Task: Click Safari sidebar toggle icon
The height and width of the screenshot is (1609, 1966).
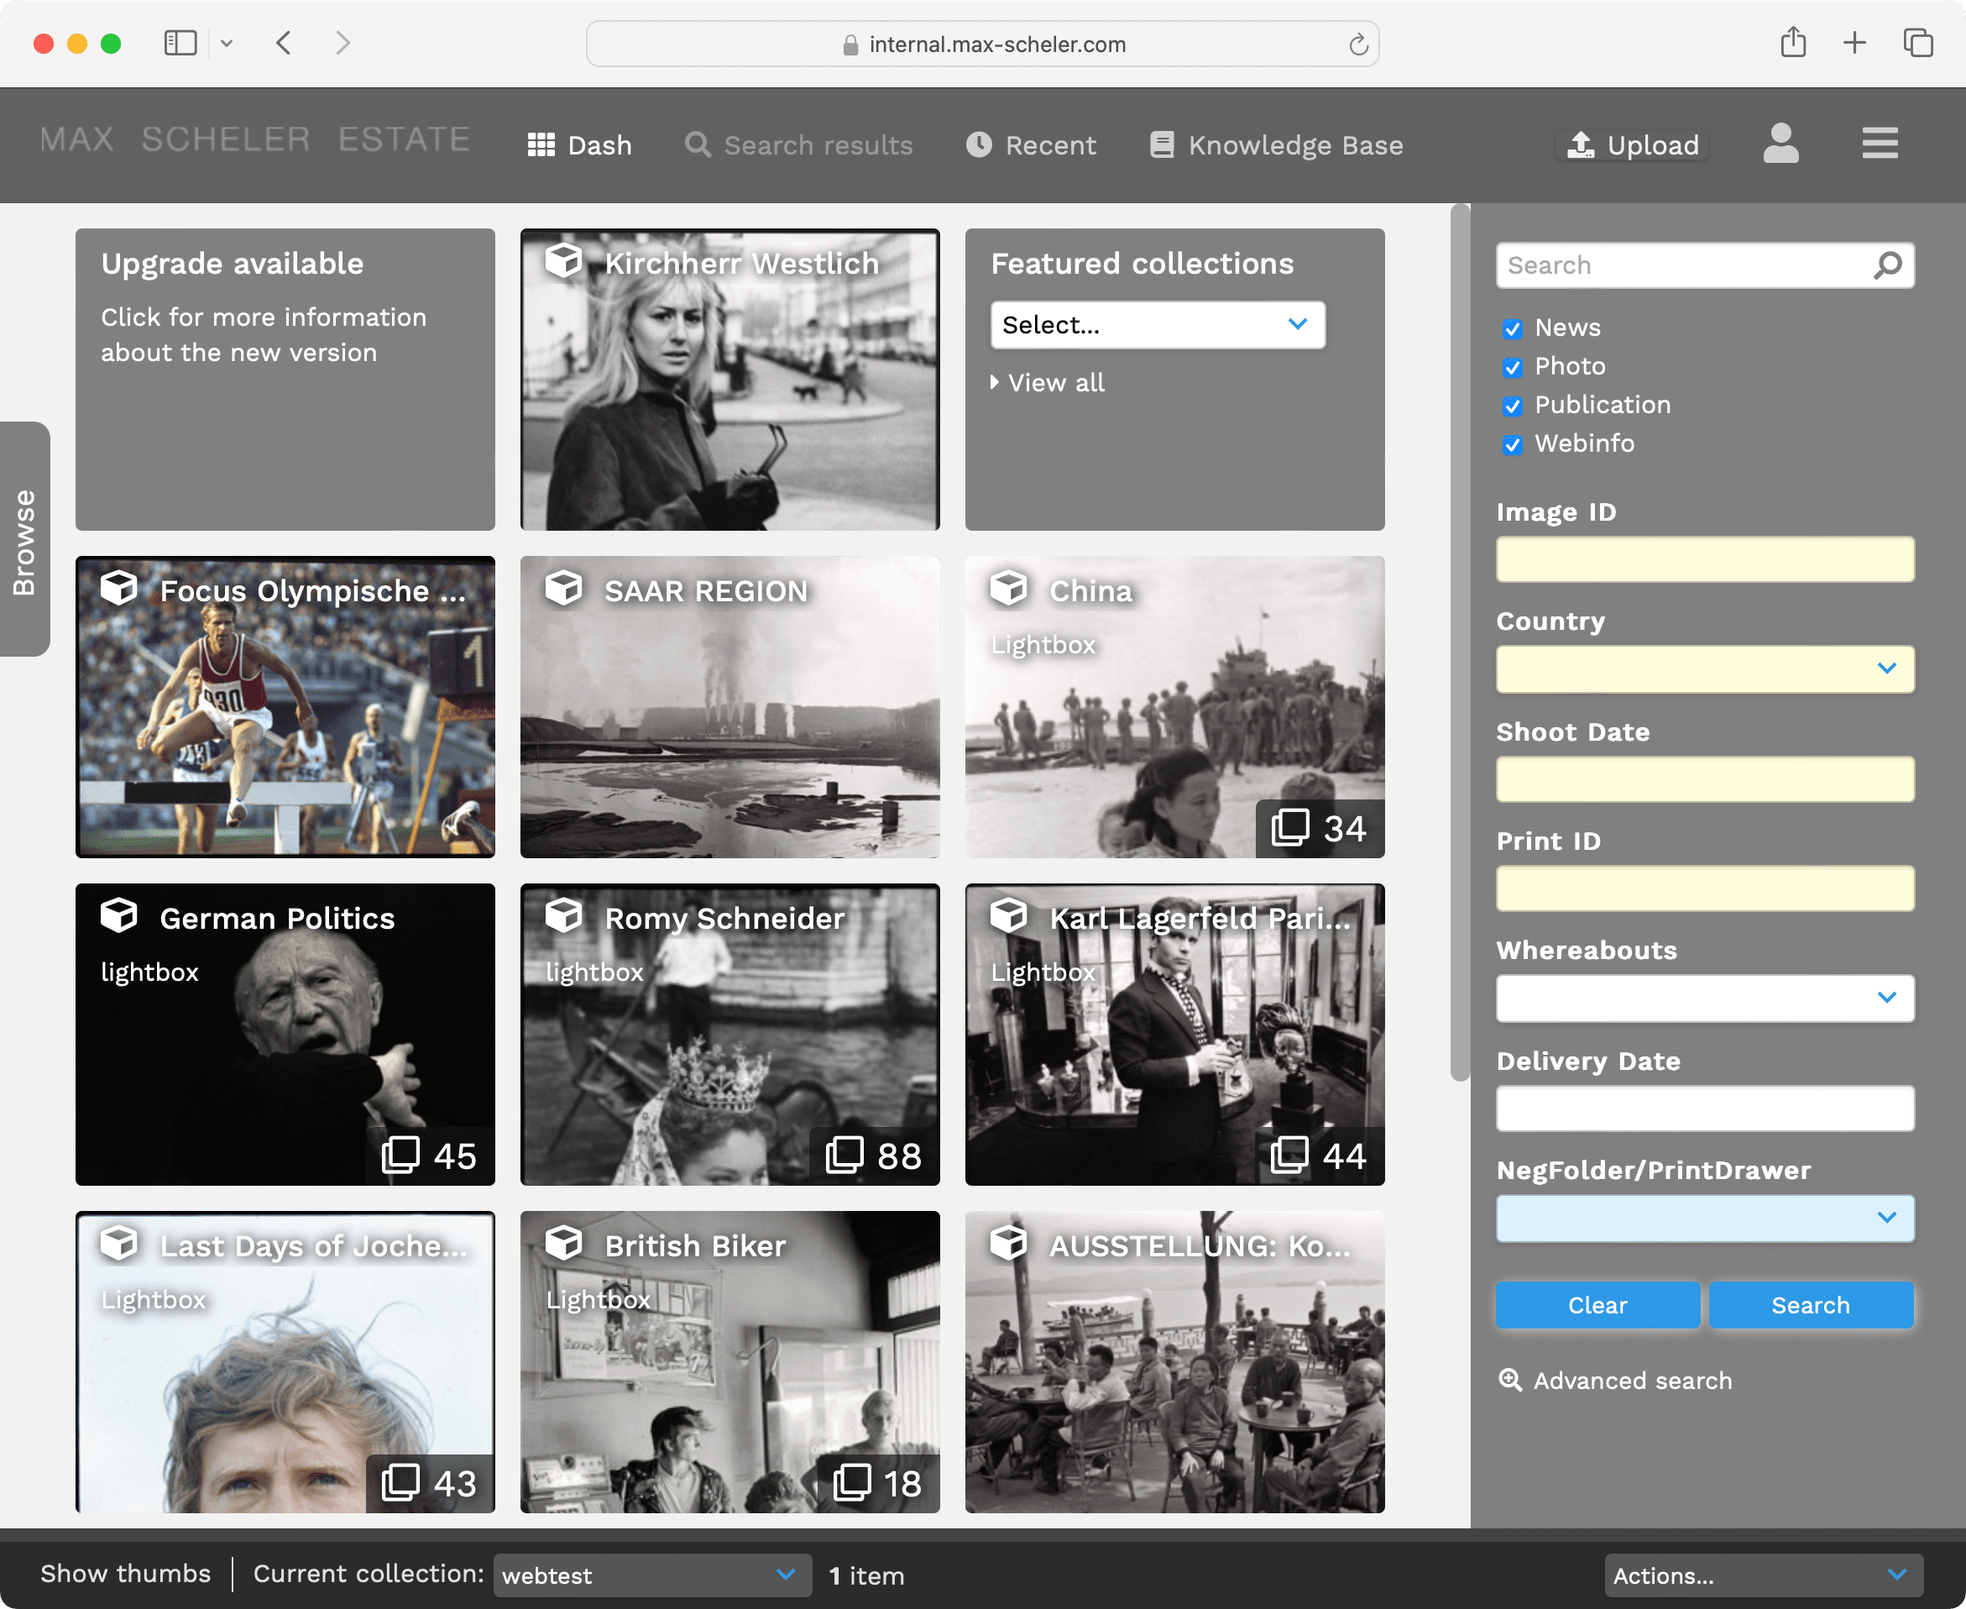Action: [x=180, y=43]
